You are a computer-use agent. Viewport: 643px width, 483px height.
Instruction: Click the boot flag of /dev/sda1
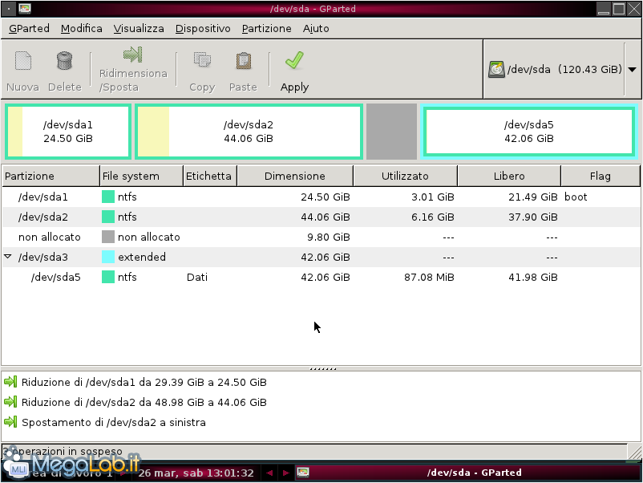tap(576, 197)
